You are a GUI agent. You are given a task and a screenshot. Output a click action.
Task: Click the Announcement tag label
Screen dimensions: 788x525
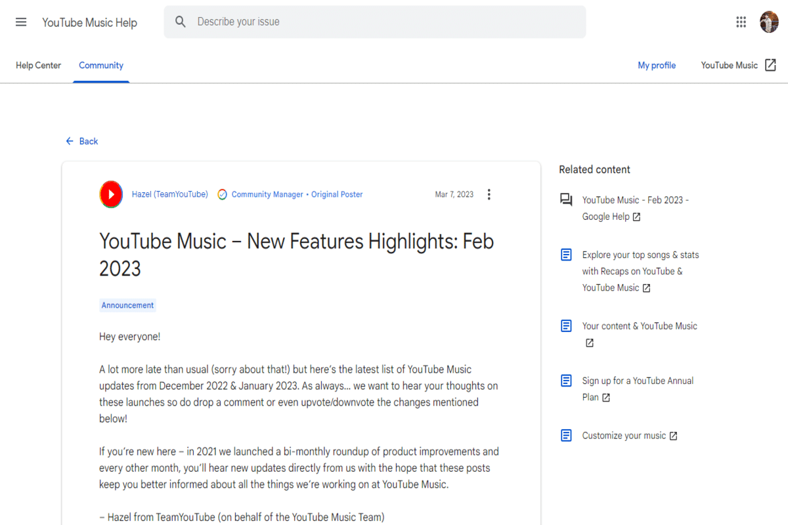tap(127, 305)
